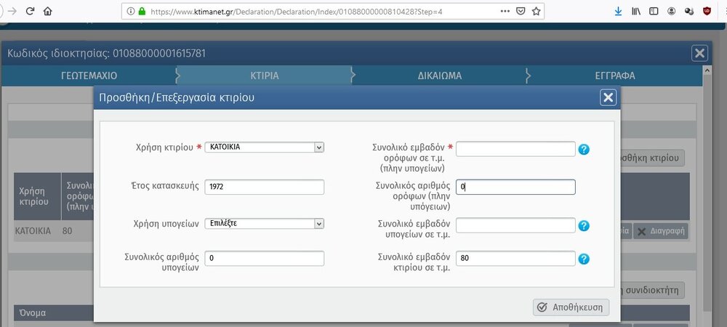The image size is (727, 327).
Task: Reload the page with browser refresh icon
Action: click(x=30, y=11)
